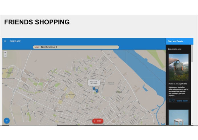Click the 'Quipu creation panel' text
The width and height of the screenshot is (198, 140).
174,49
